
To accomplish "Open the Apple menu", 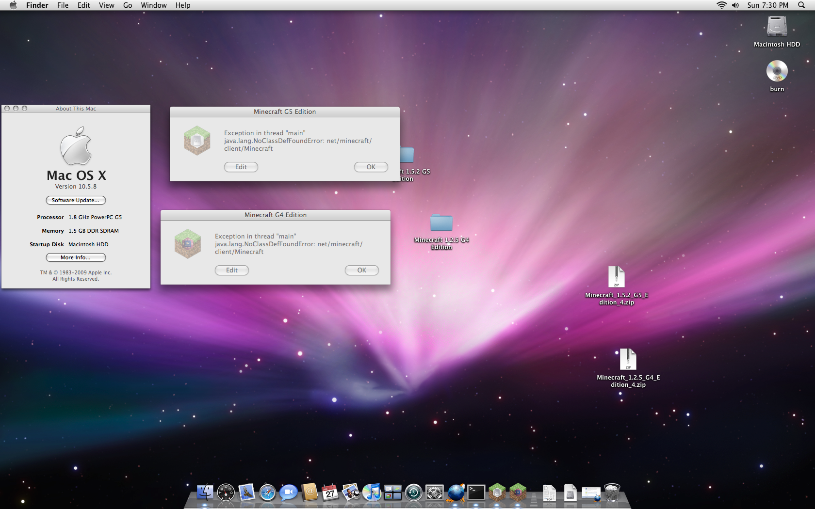I will coord(13,5).
